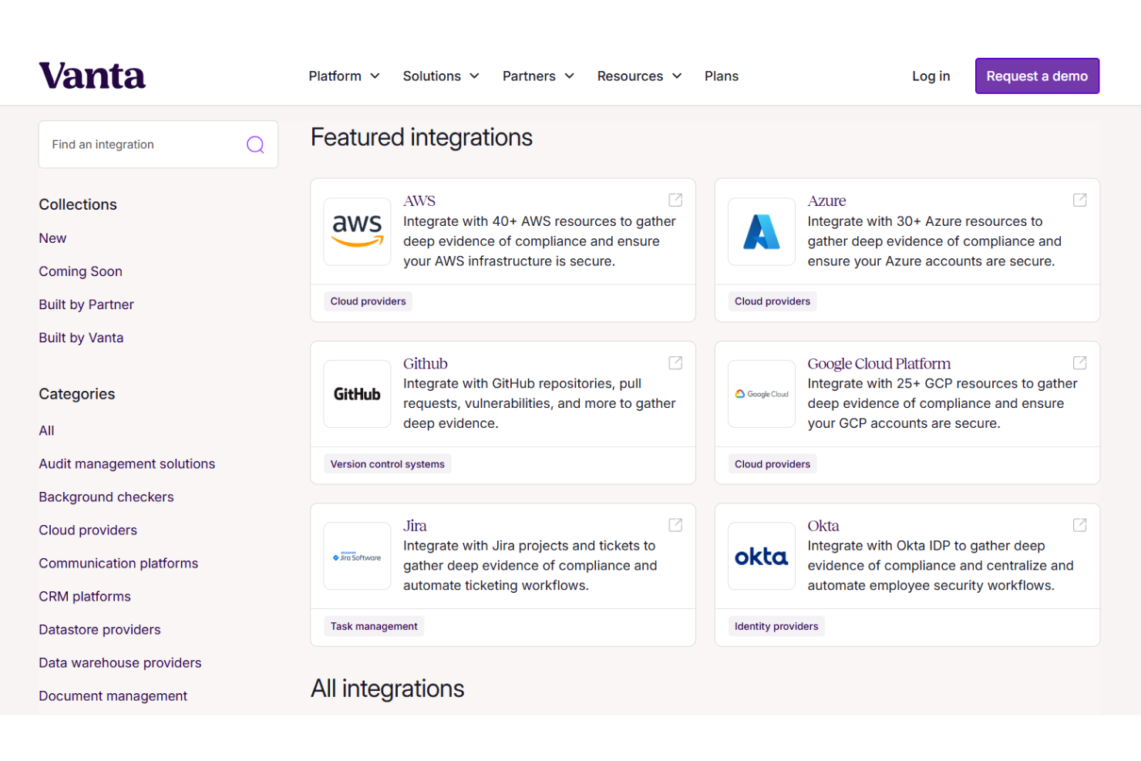Click the GitHub logo thumbnail
Image resolution: width=1141 pixels, height=761 pixels.
[x=357, y=393]
